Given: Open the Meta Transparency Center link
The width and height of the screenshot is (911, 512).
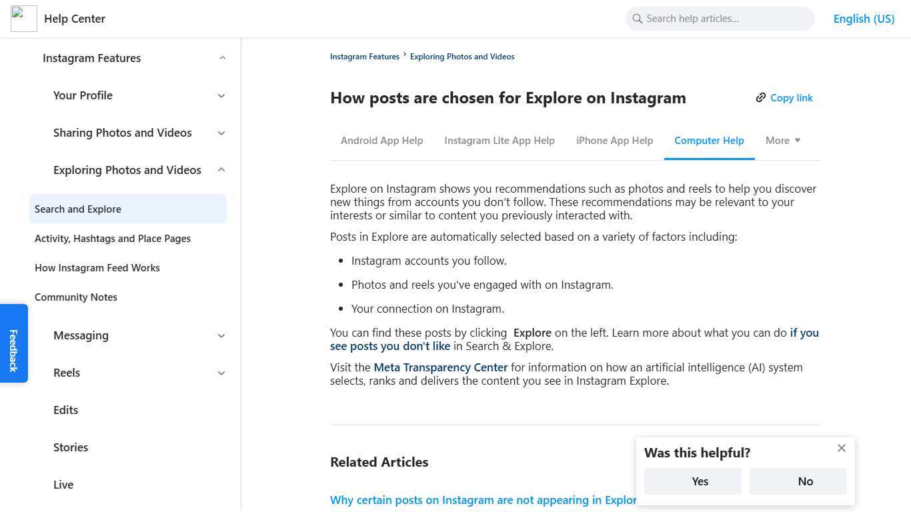Looking at the screenshot, I should [440, 367].
